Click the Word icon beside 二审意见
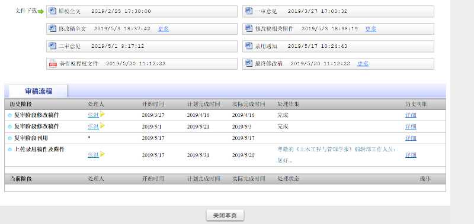Viewport: 474px width, 224px height. tap(53, 46)
